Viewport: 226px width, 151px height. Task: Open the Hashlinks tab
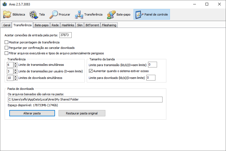pyautogui.click(x=68, y=25)
